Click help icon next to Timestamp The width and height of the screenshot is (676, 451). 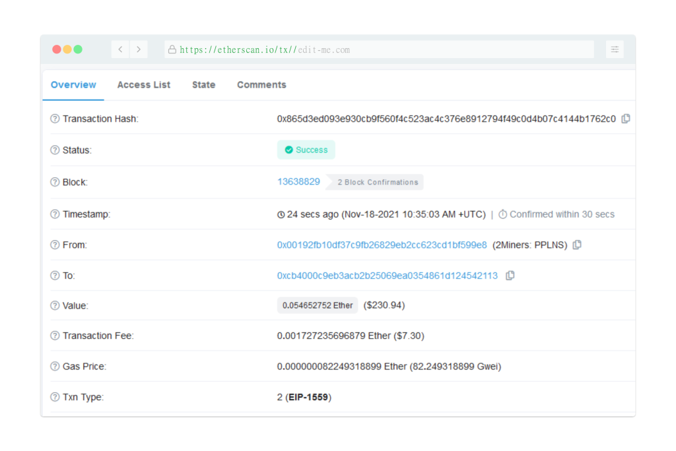(x=55, y=214)
